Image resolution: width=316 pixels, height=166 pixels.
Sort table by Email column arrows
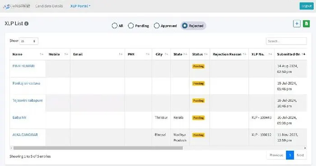pyautogui.click(x=121, y=54)
